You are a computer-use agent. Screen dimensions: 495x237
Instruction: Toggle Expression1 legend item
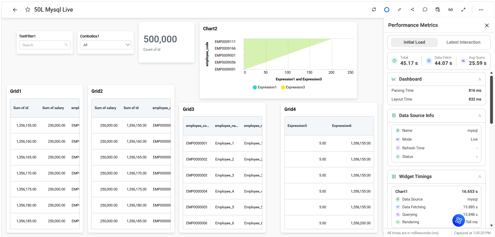265,87
